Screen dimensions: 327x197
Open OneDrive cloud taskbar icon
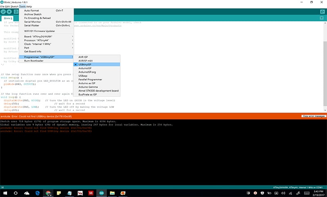coord(27,193)
